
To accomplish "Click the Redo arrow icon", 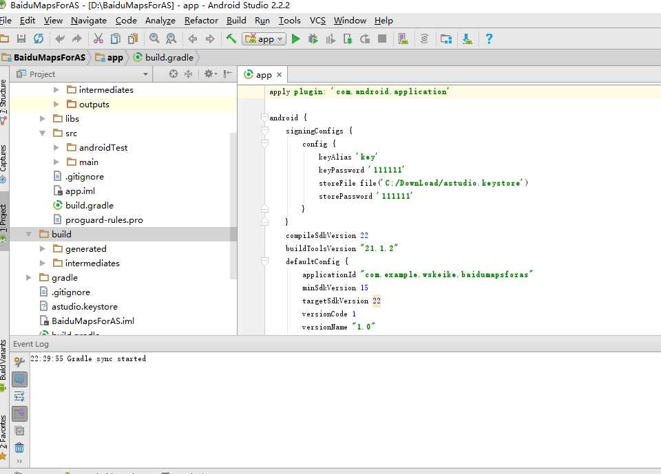I will [x=76, y=39].
